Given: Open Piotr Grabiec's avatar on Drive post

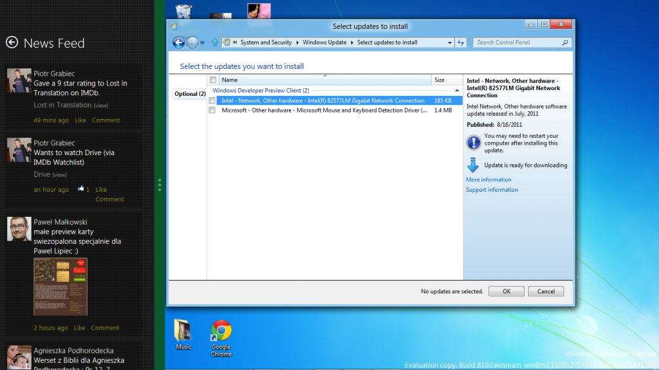Looking at the screenshot, I should coord(19,150).
